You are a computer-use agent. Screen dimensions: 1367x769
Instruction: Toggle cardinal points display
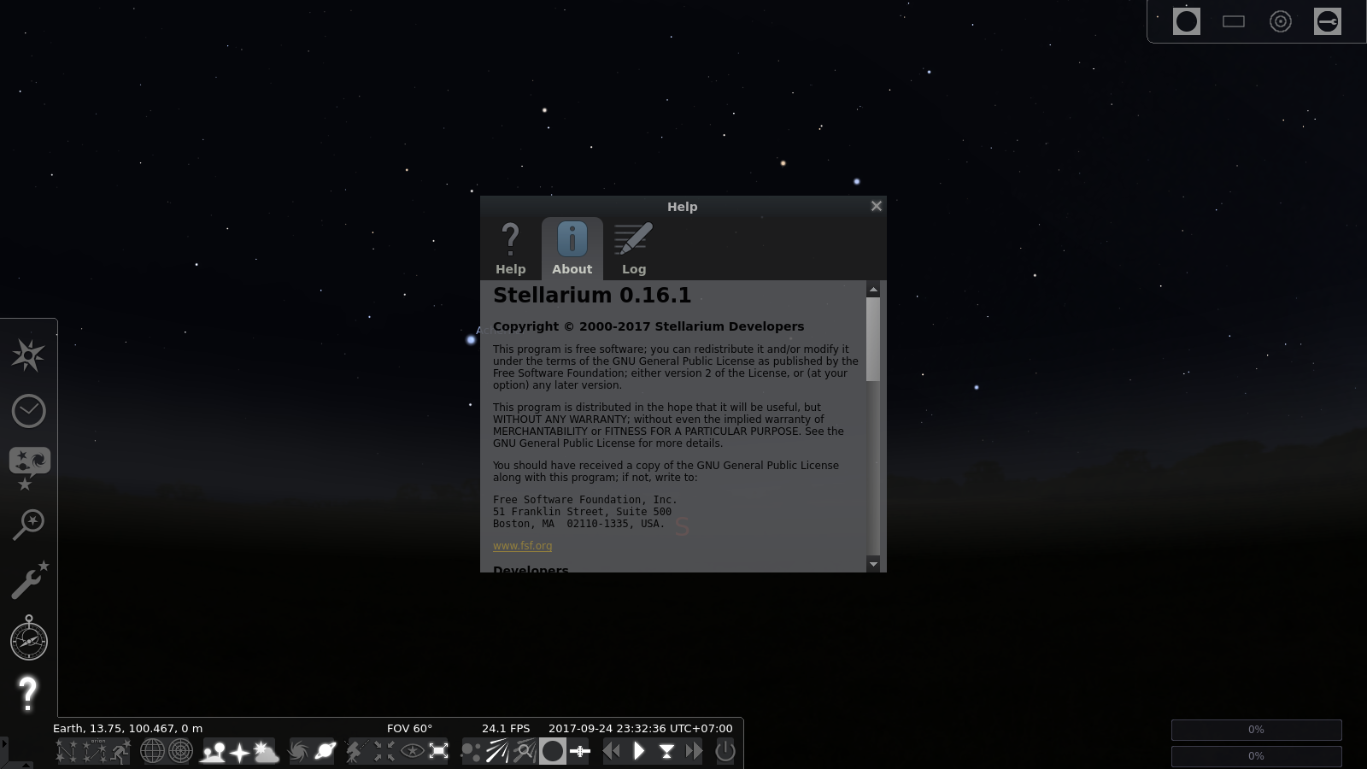(239, 751)
